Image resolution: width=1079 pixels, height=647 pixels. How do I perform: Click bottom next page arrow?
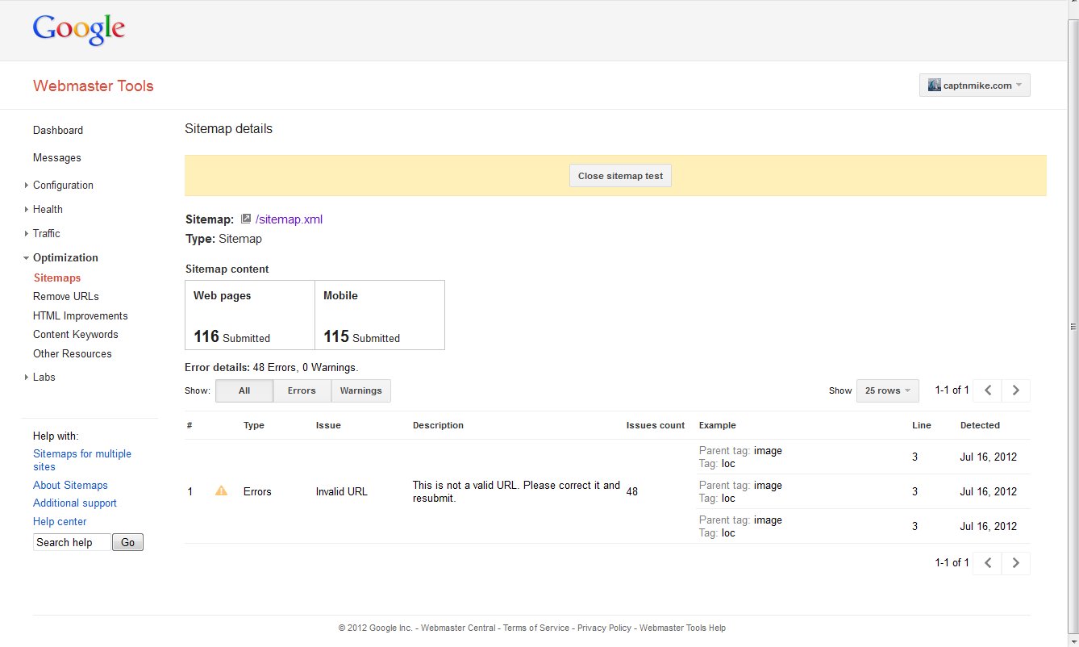[1015, 563]
